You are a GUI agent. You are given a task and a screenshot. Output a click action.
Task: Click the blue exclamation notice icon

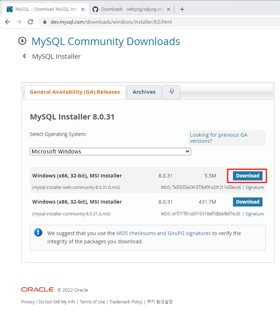[38, 232]
